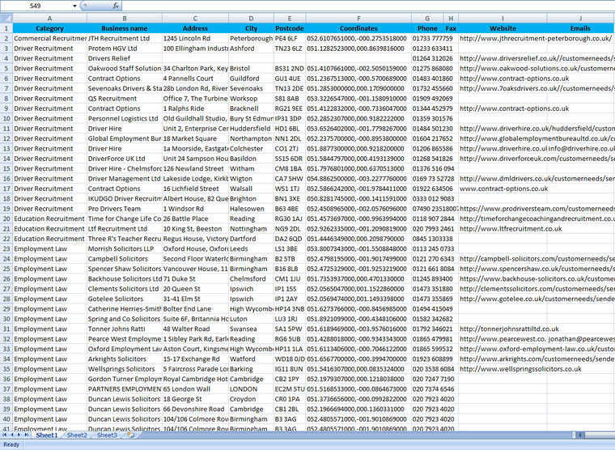Screen dimensions: 615x450
Task: Click the 'Arkrights Solicitors' cell
Action: [x=125, y=359]
